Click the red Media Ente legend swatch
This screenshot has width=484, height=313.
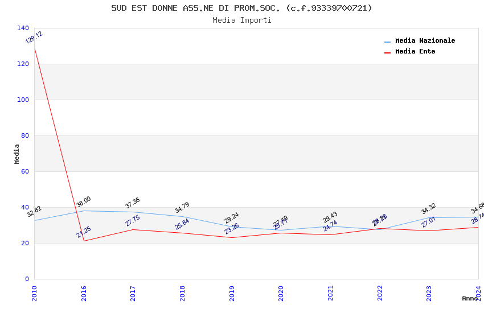(387, 53)
